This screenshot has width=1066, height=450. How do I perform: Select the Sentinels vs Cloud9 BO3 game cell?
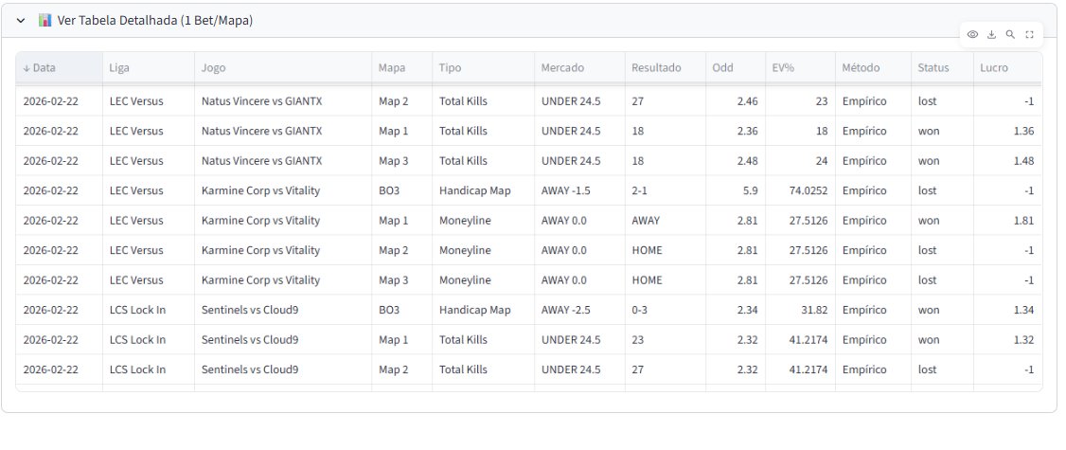283,310
